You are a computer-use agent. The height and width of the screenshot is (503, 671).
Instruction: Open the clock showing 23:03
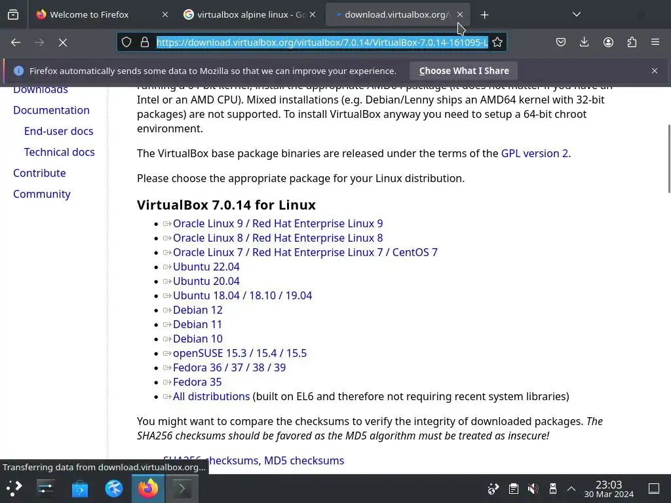[609, 489]
